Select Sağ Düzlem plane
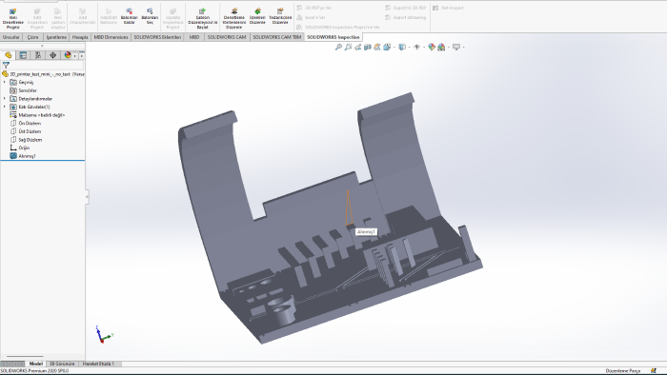 (30, 140)
